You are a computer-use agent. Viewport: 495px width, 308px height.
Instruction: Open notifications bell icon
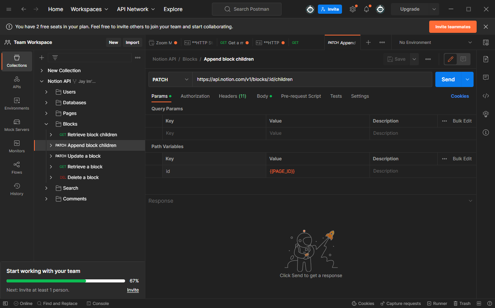click(366, 9)
